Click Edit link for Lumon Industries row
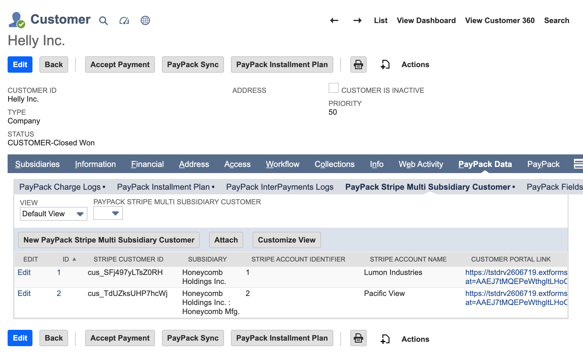This screenshot has height=359, width=583. pos(24,272)
